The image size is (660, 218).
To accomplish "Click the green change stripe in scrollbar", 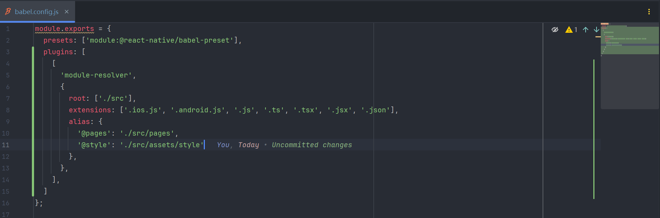I will (x=594, y=129).
